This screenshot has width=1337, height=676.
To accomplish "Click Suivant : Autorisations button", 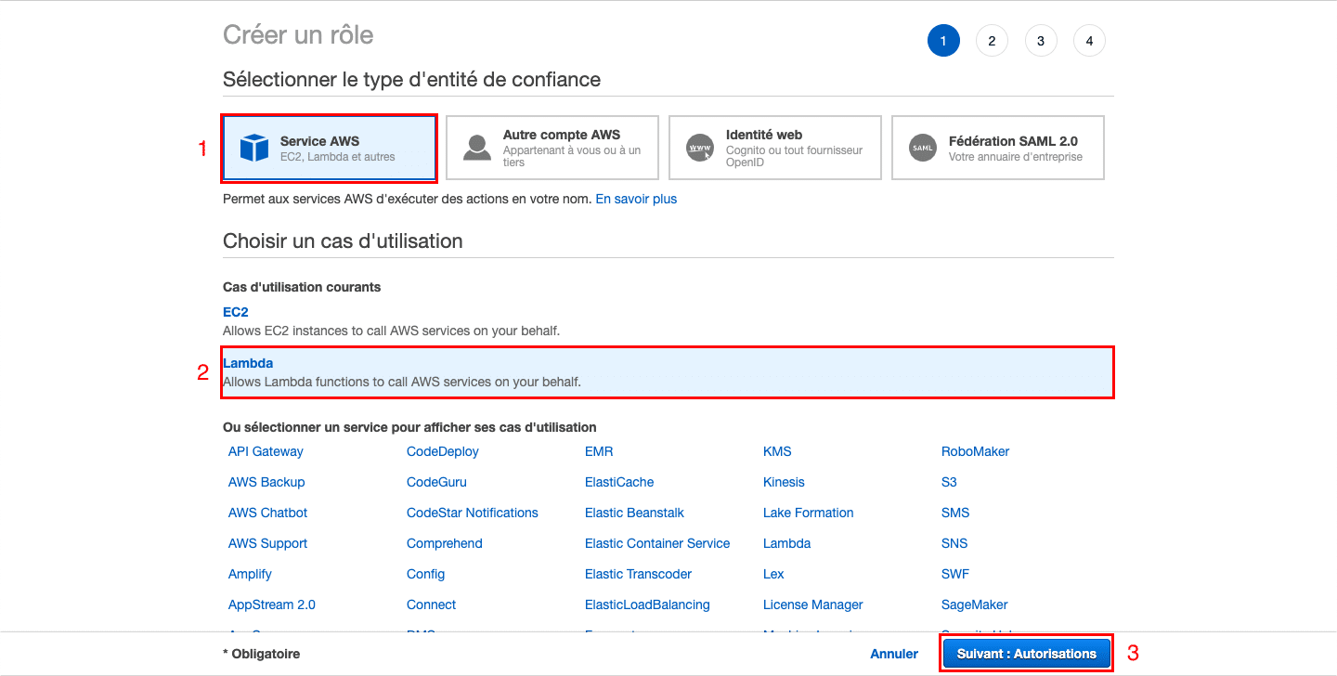I will tap(1027, 654).
